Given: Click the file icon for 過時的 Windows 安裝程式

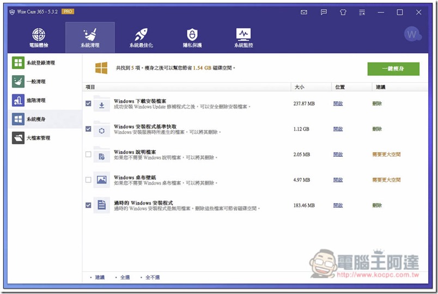Looking at the screenshot, I should [x=102, y=205].
